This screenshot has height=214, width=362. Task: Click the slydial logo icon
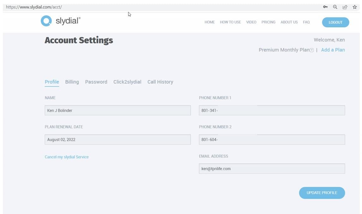[46, 21]
